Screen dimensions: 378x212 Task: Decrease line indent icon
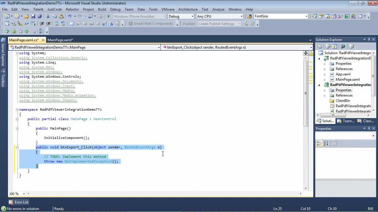click(x=42, y=24)
